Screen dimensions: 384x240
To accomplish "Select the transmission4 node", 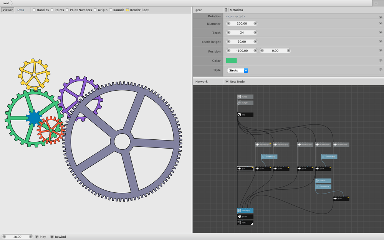I will (x=323, y=145).
